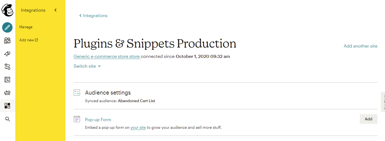Screen dimensions: 385x141
Task: Open the Audience icon in sidebar
Action: (x=7, y=40)
